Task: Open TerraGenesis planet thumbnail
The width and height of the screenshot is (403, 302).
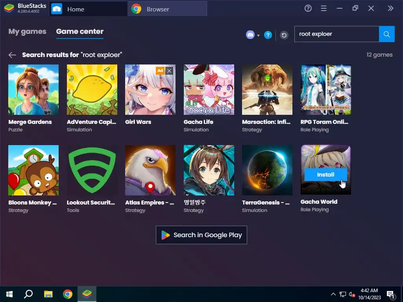Action: 267,170
